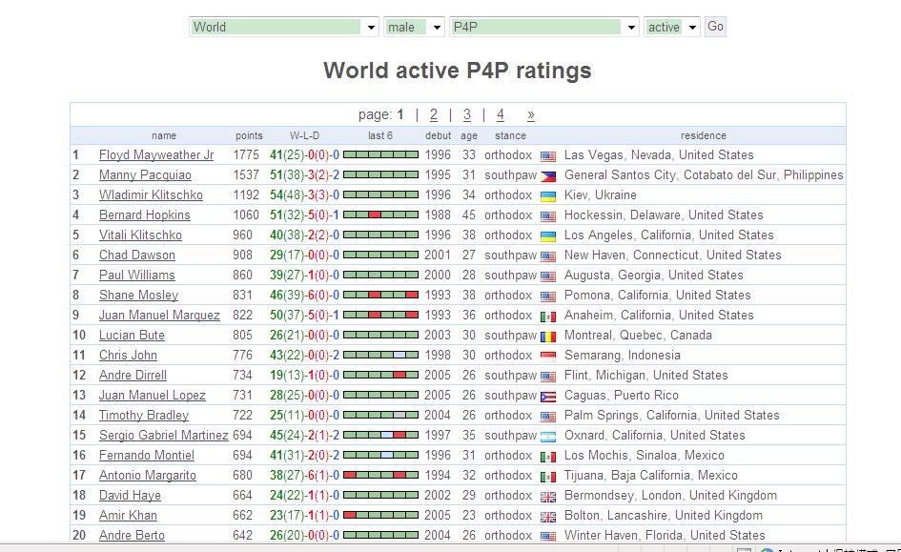Viewport: 901px width, 552px height.
Task: Click US flag in Chad Dawson row
Action: [x=548, y=256]
